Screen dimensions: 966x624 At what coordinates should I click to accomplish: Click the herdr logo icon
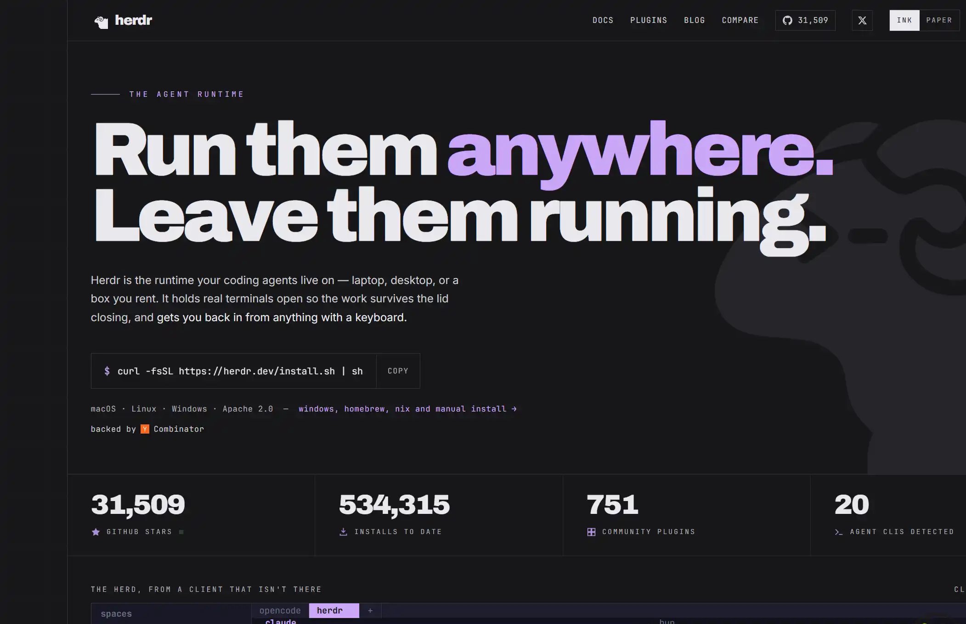101,22
